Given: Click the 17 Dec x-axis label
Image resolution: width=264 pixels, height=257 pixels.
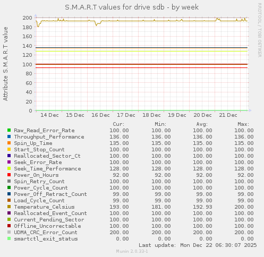Looking at the screenshot, I should pyautogui.click(x=126, y=115).
